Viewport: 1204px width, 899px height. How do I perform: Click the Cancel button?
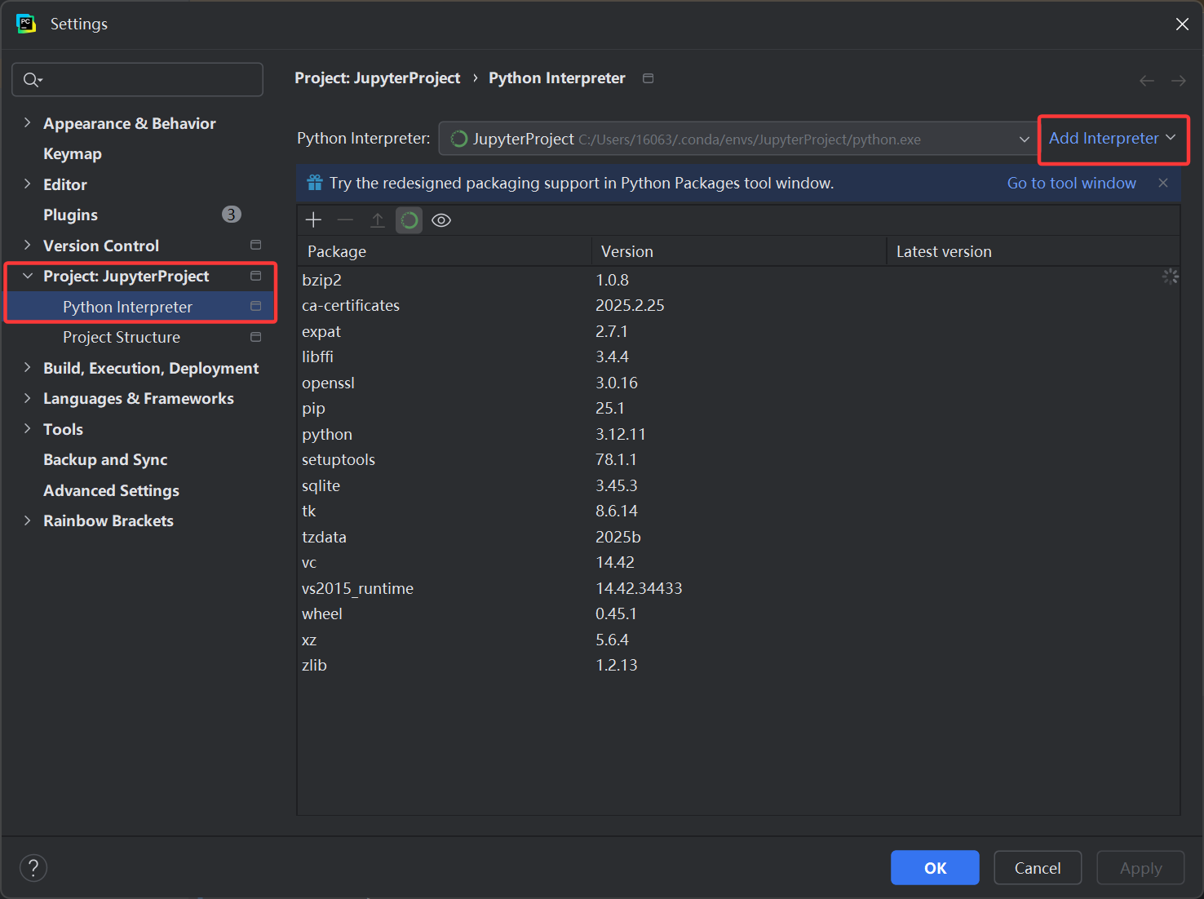click(x=1038, y=868)
